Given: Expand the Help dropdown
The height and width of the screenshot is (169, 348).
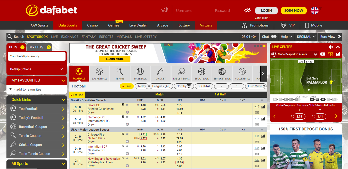Looking at the screenshot, I should tap(286, 37).
